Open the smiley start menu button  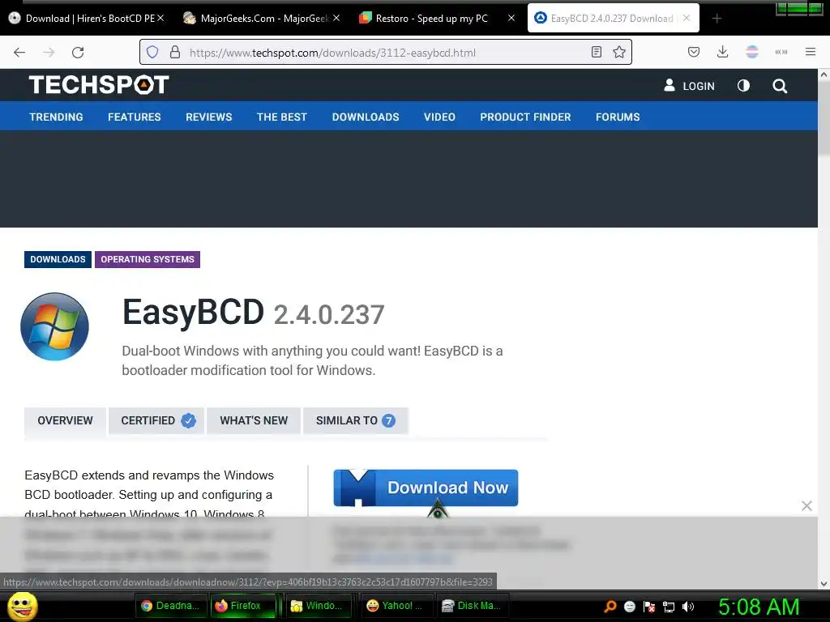click(22, 606)
